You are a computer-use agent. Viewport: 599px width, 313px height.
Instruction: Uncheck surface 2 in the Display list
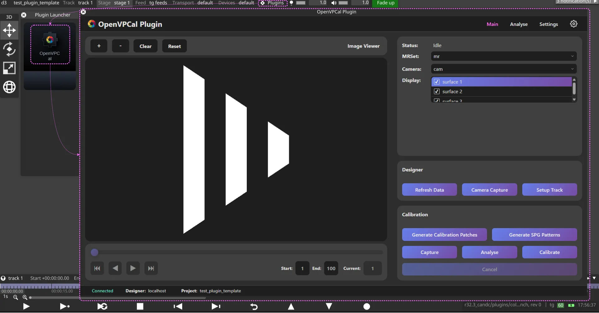pos(437,91)
